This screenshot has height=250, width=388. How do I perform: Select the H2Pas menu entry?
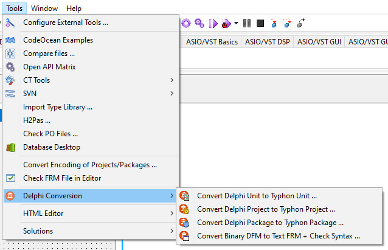[x=91, y=120]
